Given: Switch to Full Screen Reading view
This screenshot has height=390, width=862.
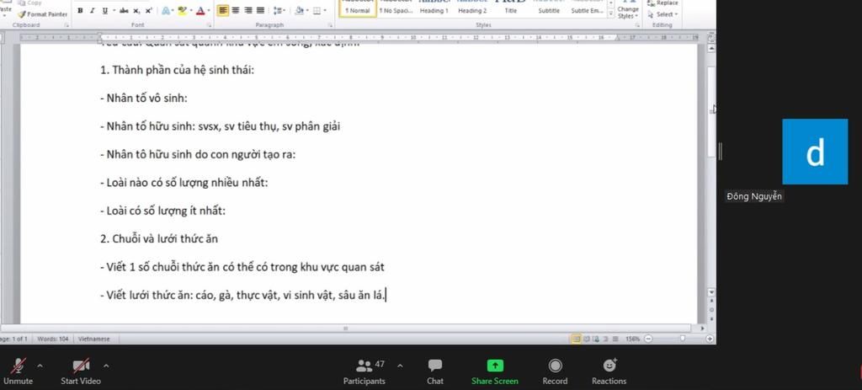Looking at the screenshot, I should tap(587, 339).
